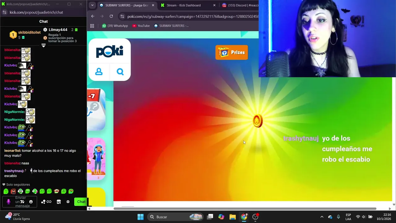Click the 'Solo seguidores' heart icon
Viewport: 396px width, 223px height.
point(4,185)
